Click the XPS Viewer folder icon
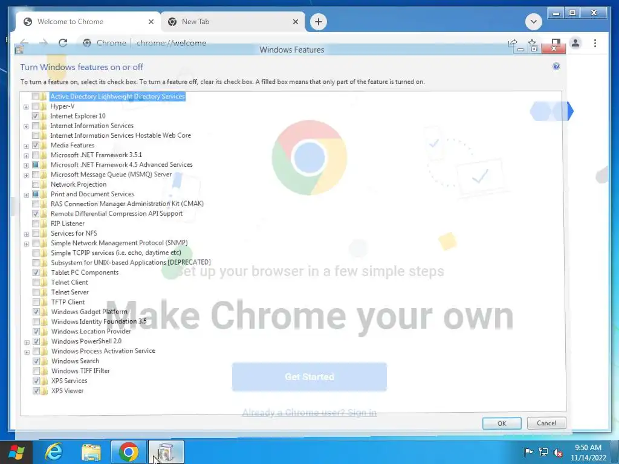Screen dimensions: 619x464 pyautogui.click(x=44, y=391)
